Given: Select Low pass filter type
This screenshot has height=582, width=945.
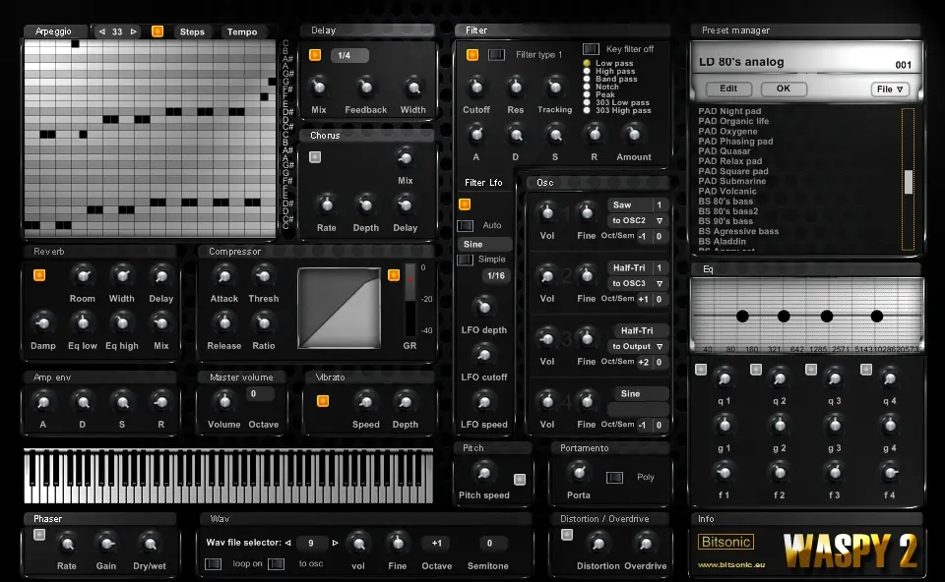Looking at the screenshot, I should 587,63.
